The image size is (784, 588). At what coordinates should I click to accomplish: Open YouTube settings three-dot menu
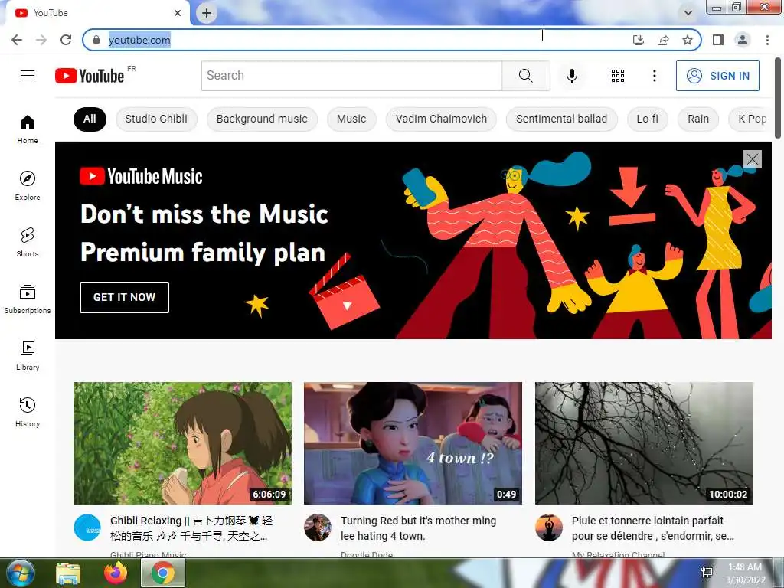(x=654, y=76)
